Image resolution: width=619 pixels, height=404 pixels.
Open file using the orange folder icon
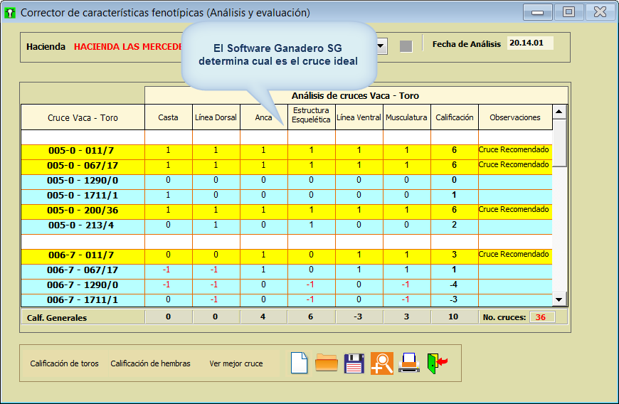(x=327, y=363)
